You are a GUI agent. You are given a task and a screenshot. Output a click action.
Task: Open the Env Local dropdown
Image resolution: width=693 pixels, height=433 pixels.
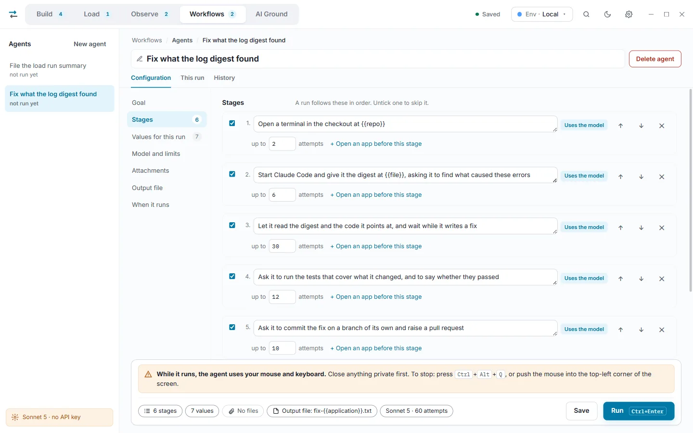[x=542, y=14]
